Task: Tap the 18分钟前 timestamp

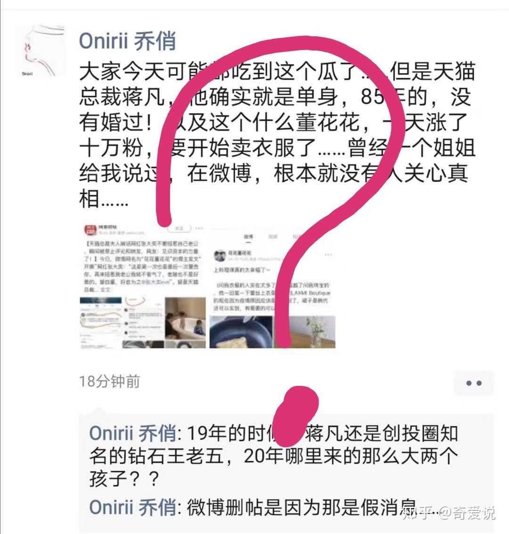Action: tap(109, 382)
